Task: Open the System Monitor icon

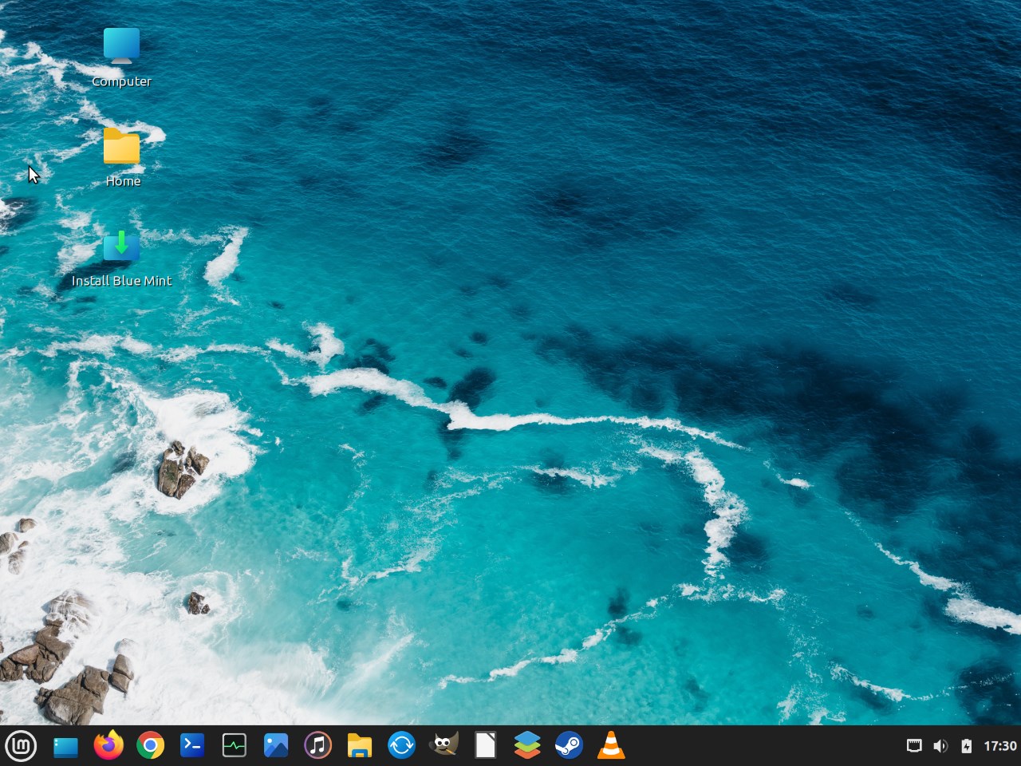Action: pyautogui.click(x=234, y=746)
